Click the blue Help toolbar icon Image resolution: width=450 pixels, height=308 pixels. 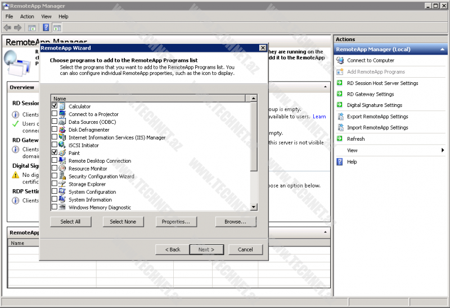[46, 28]
